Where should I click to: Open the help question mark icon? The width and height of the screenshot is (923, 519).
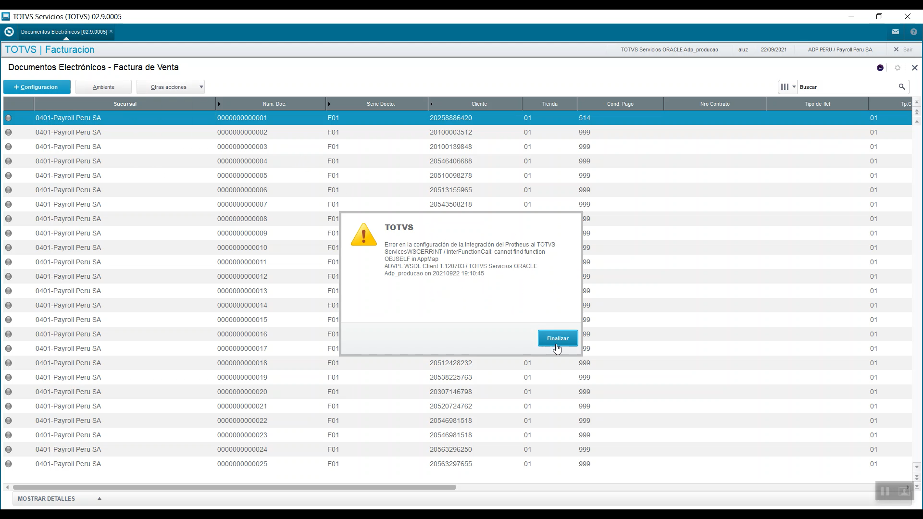pyautogui.click(x=913, y=32)
